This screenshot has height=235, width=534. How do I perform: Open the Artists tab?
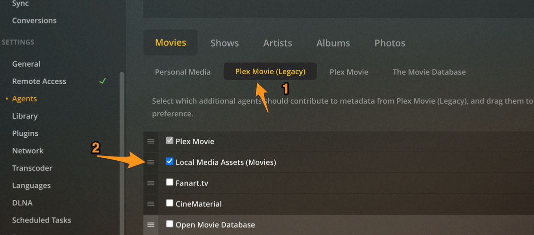click(278, 43)
